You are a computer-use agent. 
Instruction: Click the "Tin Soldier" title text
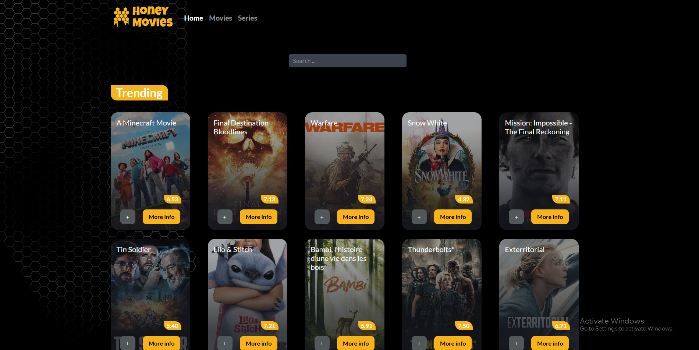click(x=134, y=250)
